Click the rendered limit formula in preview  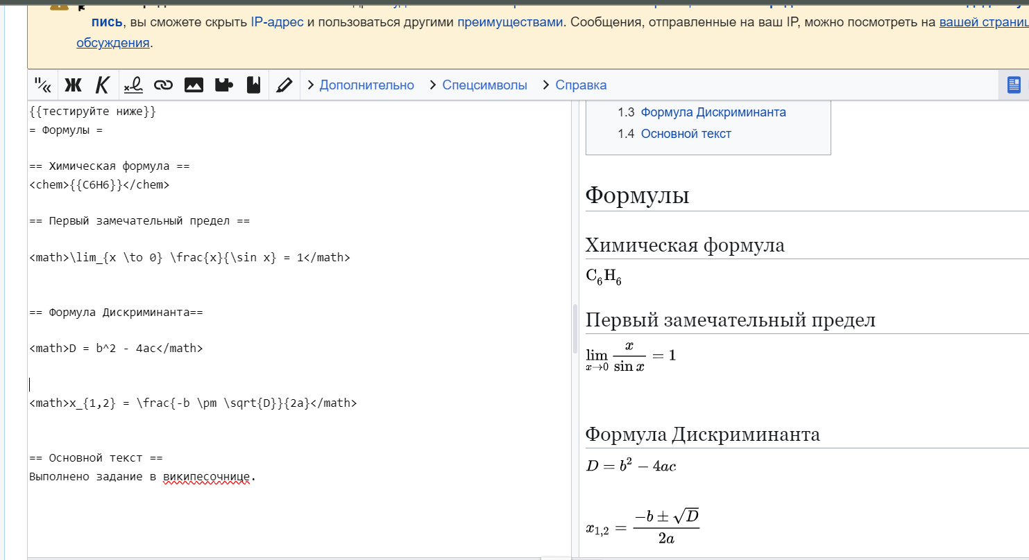[631, 356]
